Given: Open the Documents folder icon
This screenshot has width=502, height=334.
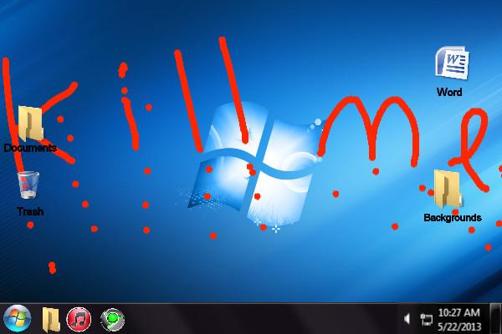Looking at the screenshot, I should point(30,124).
